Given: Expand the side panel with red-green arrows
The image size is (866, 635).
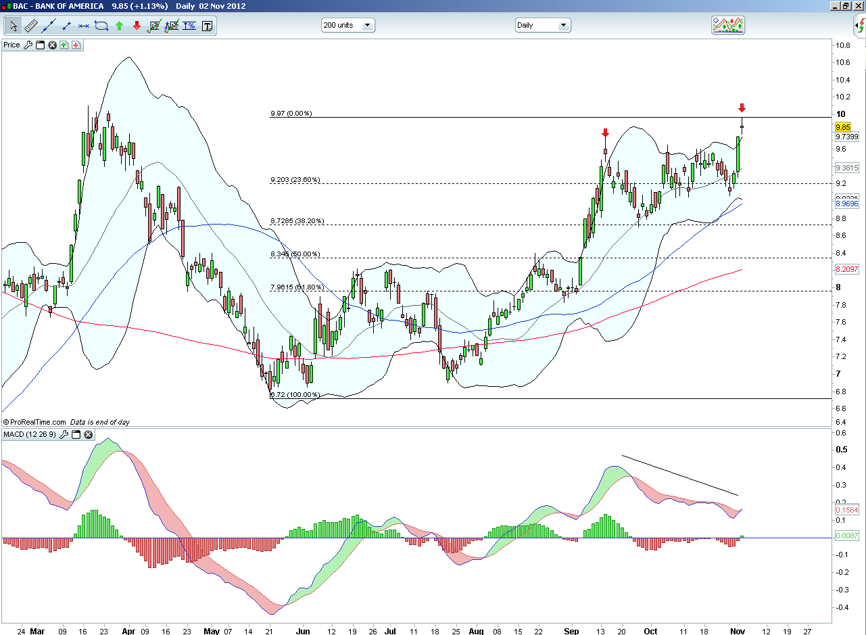Looking at the screenshot, I should pos(859,27).
